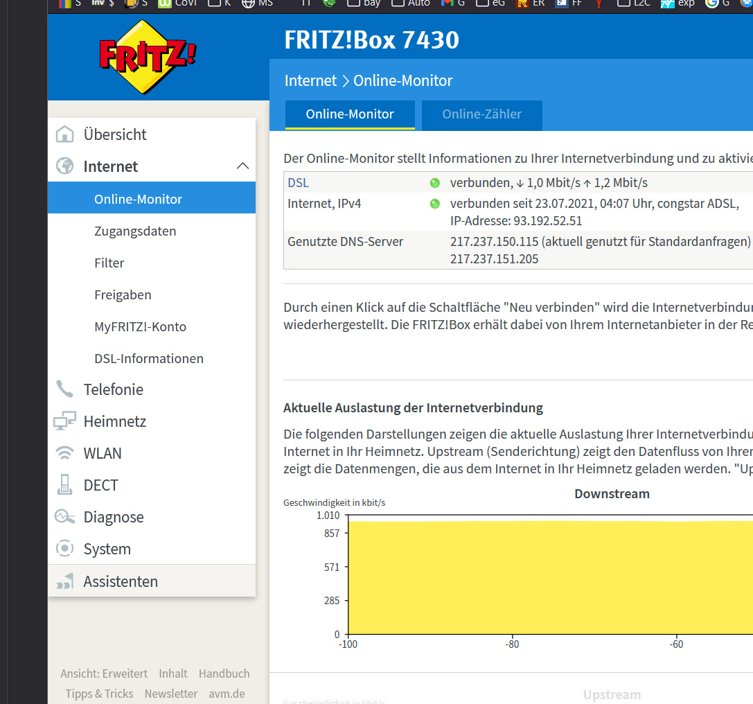Go to MyFRITZ!-Konto settings
This screenshot has height=704, width=753.
point(140,326)
